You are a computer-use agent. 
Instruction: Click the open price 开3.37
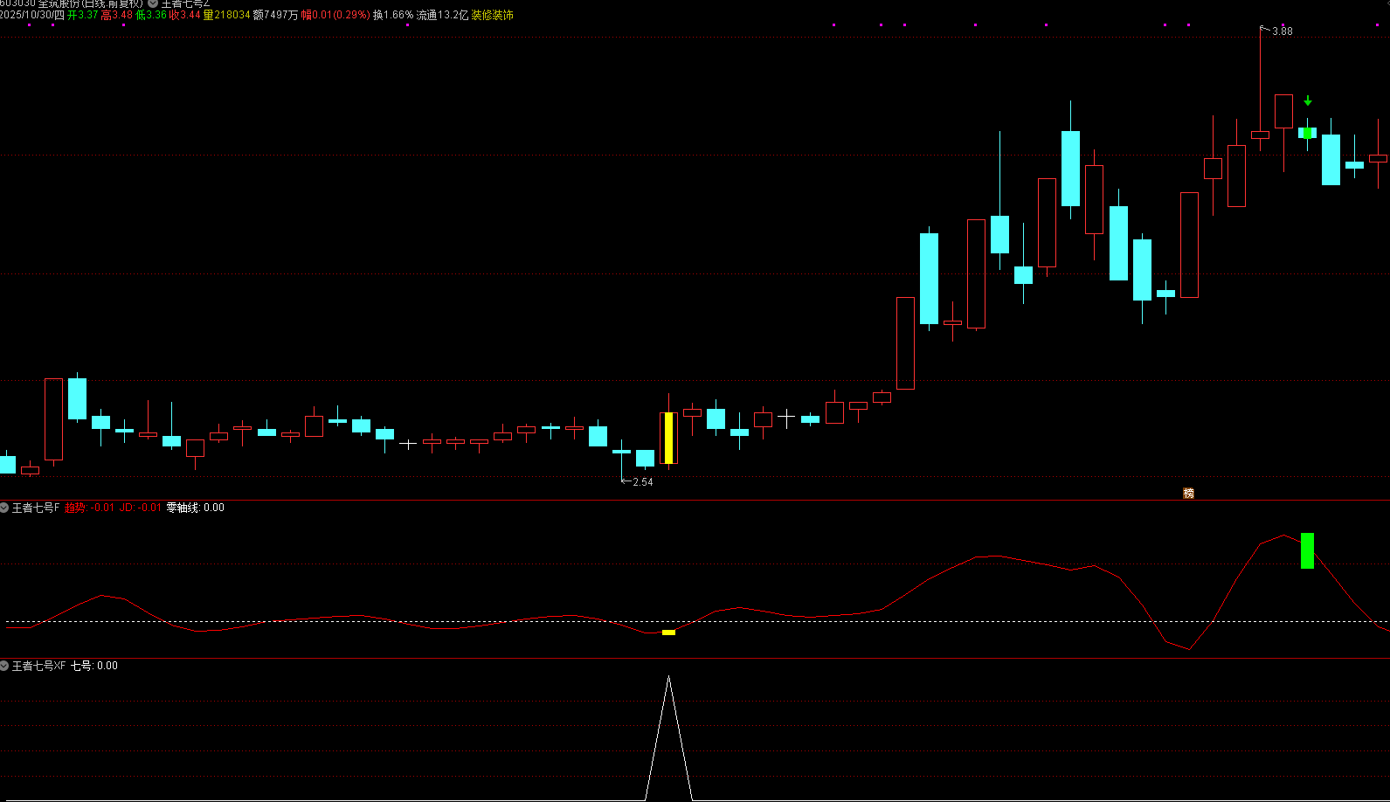pyautogui.click(x=82, y=15)
